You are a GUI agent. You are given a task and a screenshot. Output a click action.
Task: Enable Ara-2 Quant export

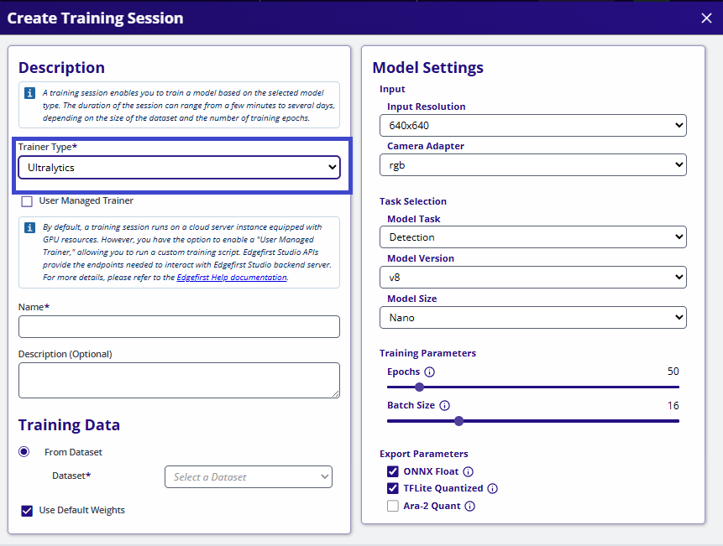click(x=392, y=506)
